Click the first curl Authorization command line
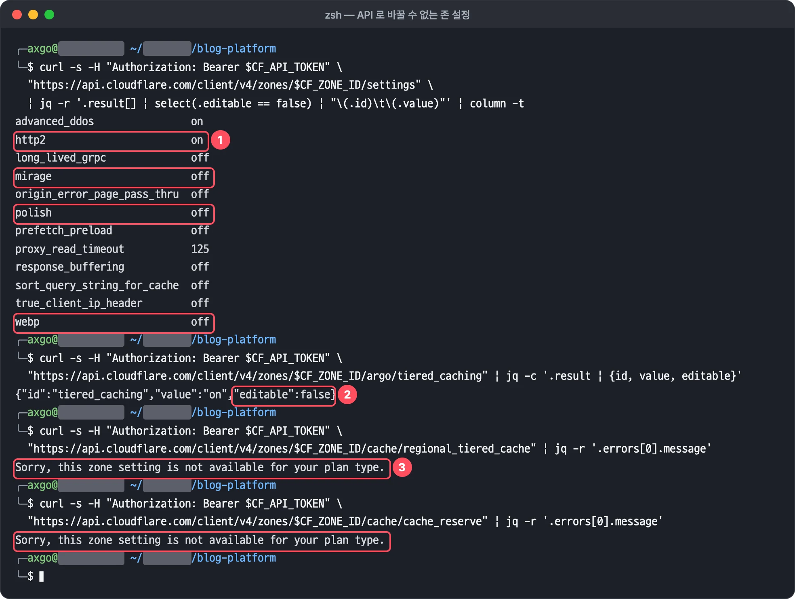Viewport: 795px width, 599px height. coord(185,67)
